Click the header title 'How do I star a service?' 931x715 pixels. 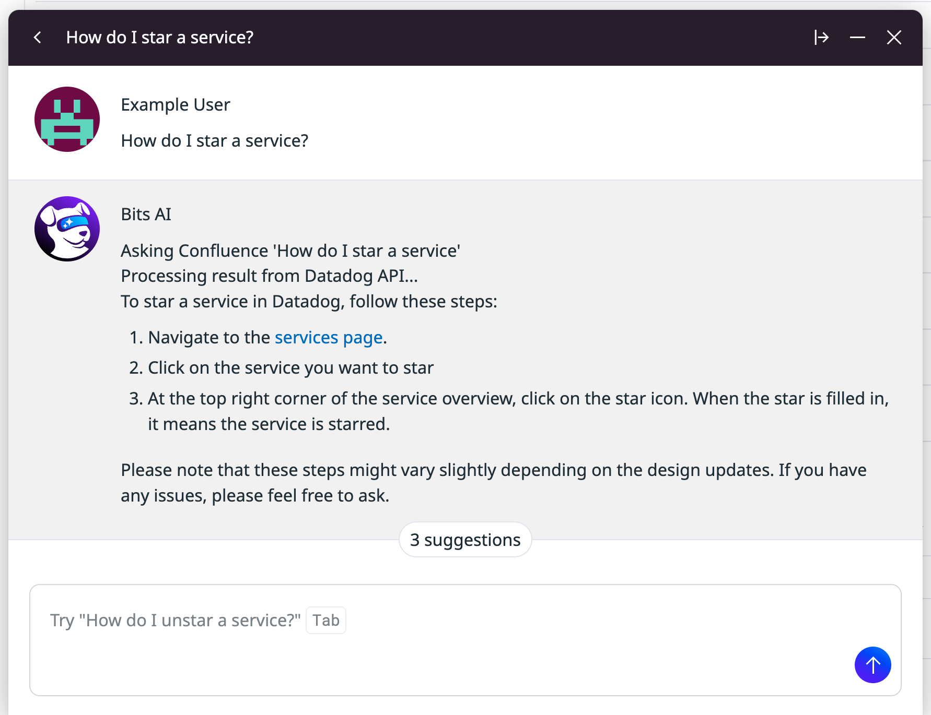[x=160, y=38]
